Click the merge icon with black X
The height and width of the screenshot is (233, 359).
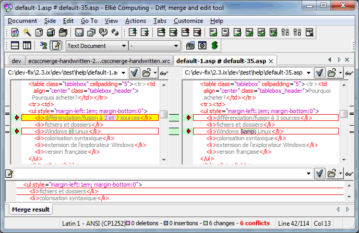pyautogui.click(x=309, y=32)
